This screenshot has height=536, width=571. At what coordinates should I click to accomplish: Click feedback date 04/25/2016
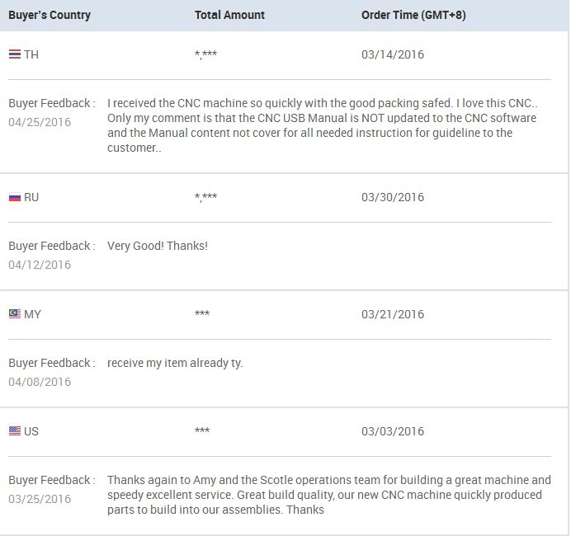pyautogui.click(x=40, y=122)
